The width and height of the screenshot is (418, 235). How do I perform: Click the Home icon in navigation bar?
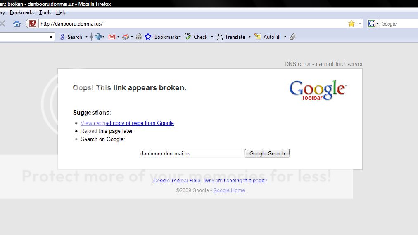pos(17,24)
